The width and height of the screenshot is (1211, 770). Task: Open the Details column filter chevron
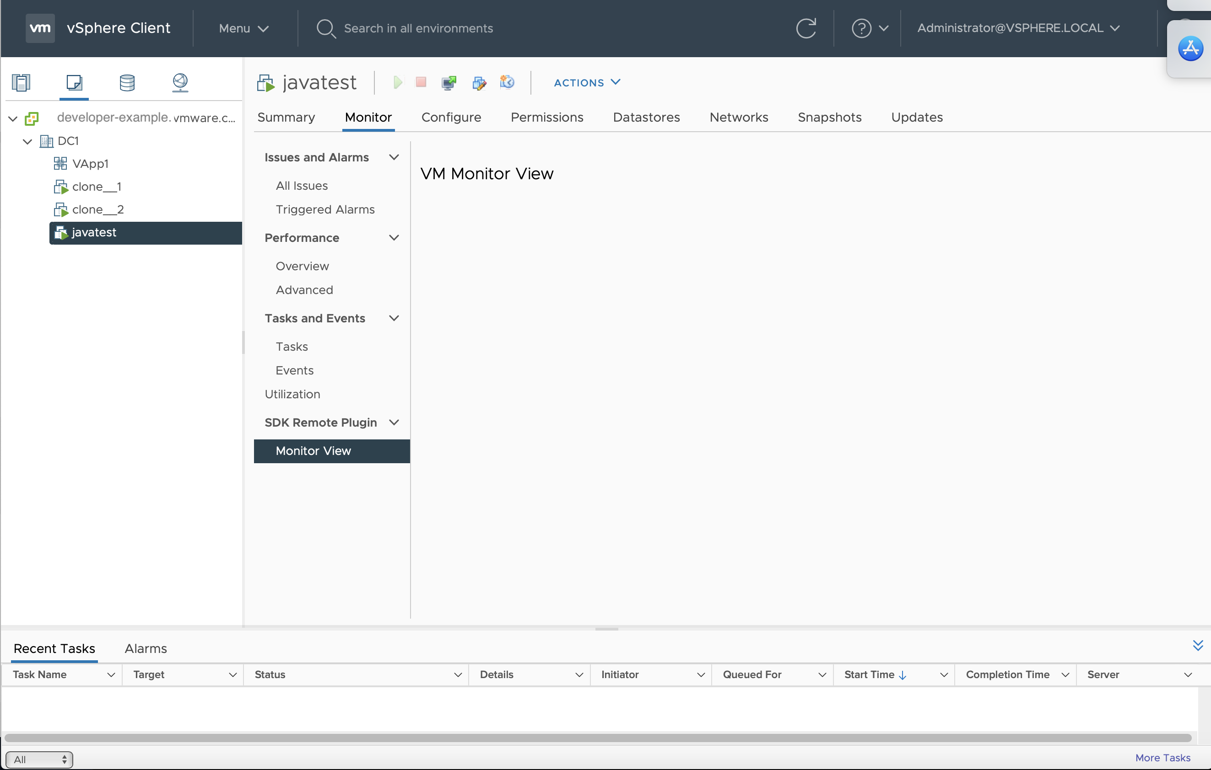[579, 675]
